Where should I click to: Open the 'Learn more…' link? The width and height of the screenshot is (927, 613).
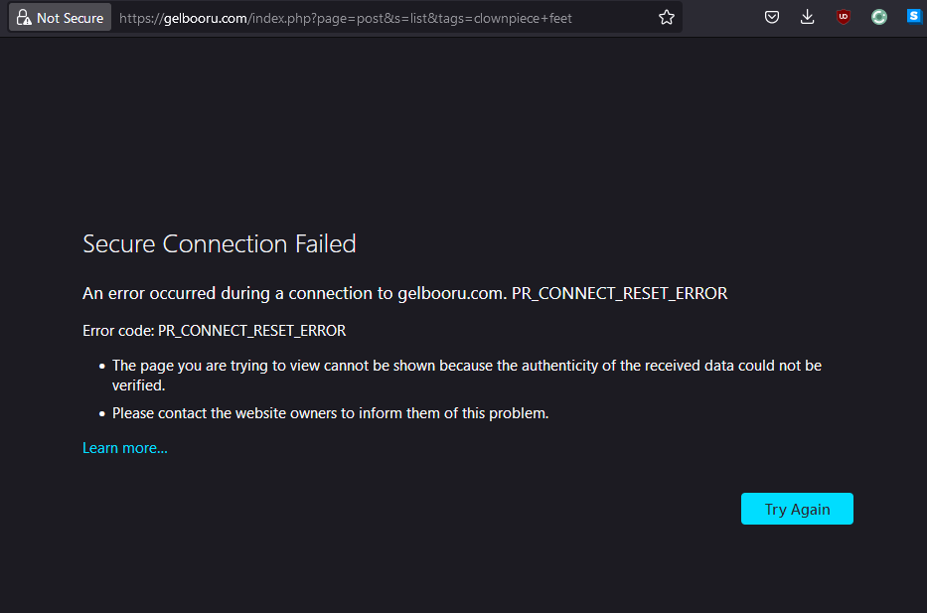pyautogui.click(x=125, y=448)
